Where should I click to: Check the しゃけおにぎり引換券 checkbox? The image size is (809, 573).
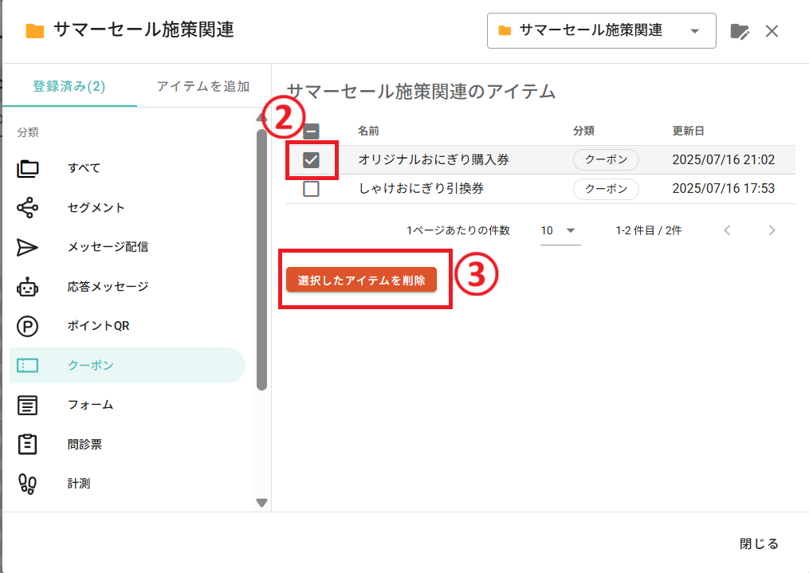[x=311, y=189]
